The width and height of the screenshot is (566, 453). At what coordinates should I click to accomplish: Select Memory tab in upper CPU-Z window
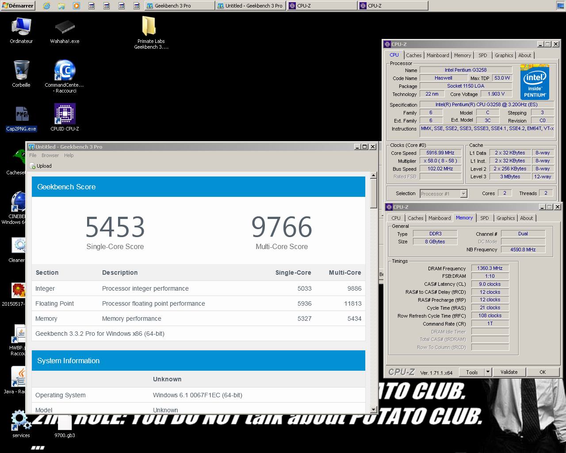(x=463, y=55)
